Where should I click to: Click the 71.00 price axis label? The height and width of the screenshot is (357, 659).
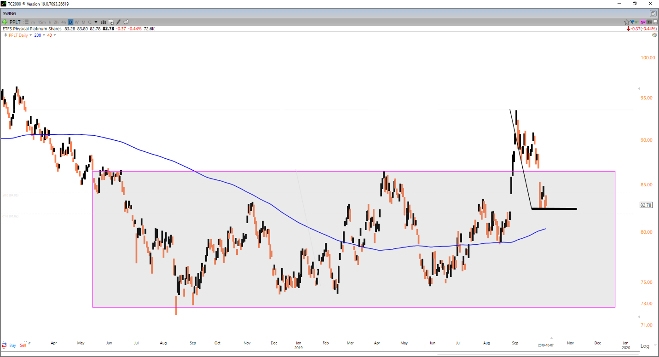647,325
